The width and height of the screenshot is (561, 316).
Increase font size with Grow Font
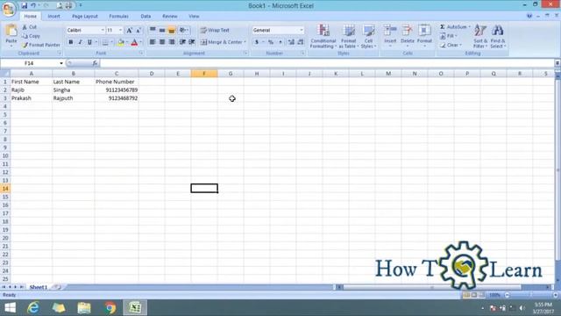click(x=129, y=31)
